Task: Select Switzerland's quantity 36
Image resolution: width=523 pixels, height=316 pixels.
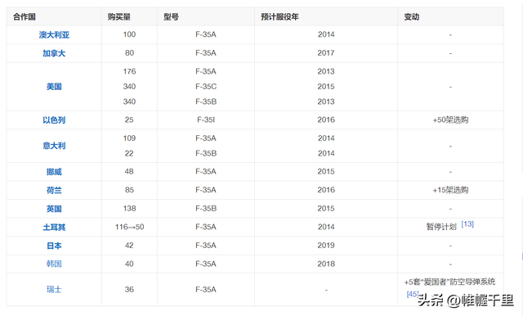Action: tap(129, 289)
